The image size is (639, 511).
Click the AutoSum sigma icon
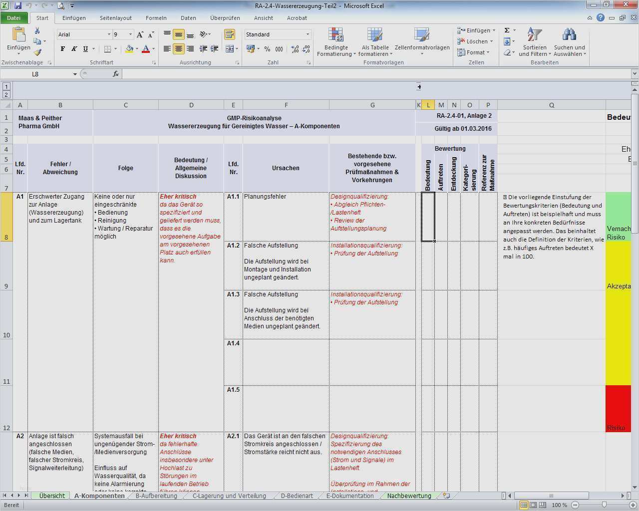507,30
